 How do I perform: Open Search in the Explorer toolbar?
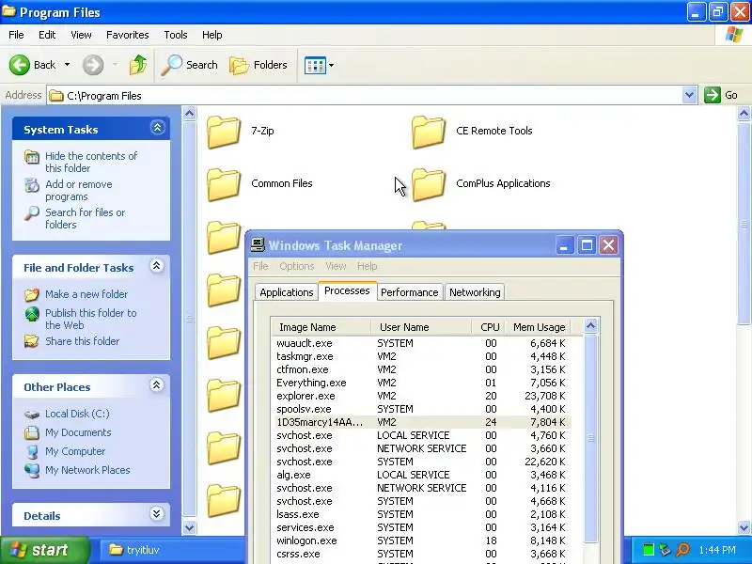190,65
